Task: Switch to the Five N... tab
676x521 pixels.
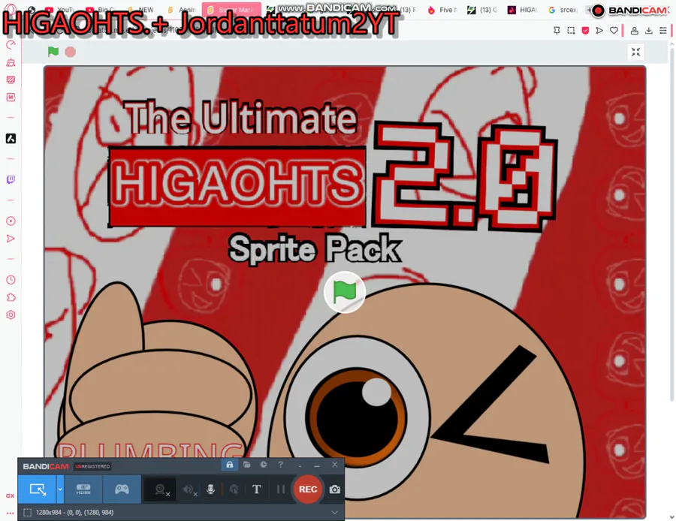Action: (x=442, y=10)
